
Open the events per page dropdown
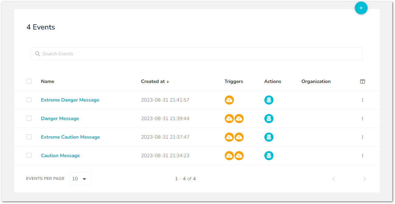click(x=80, y=178)
